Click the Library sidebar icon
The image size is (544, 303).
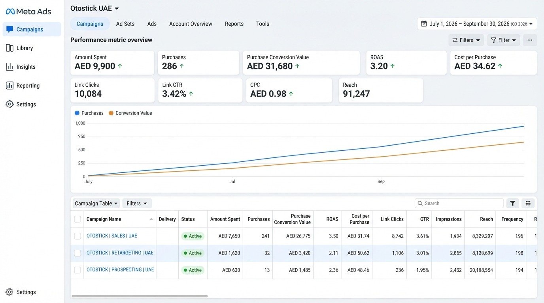[x=9, y=48]
